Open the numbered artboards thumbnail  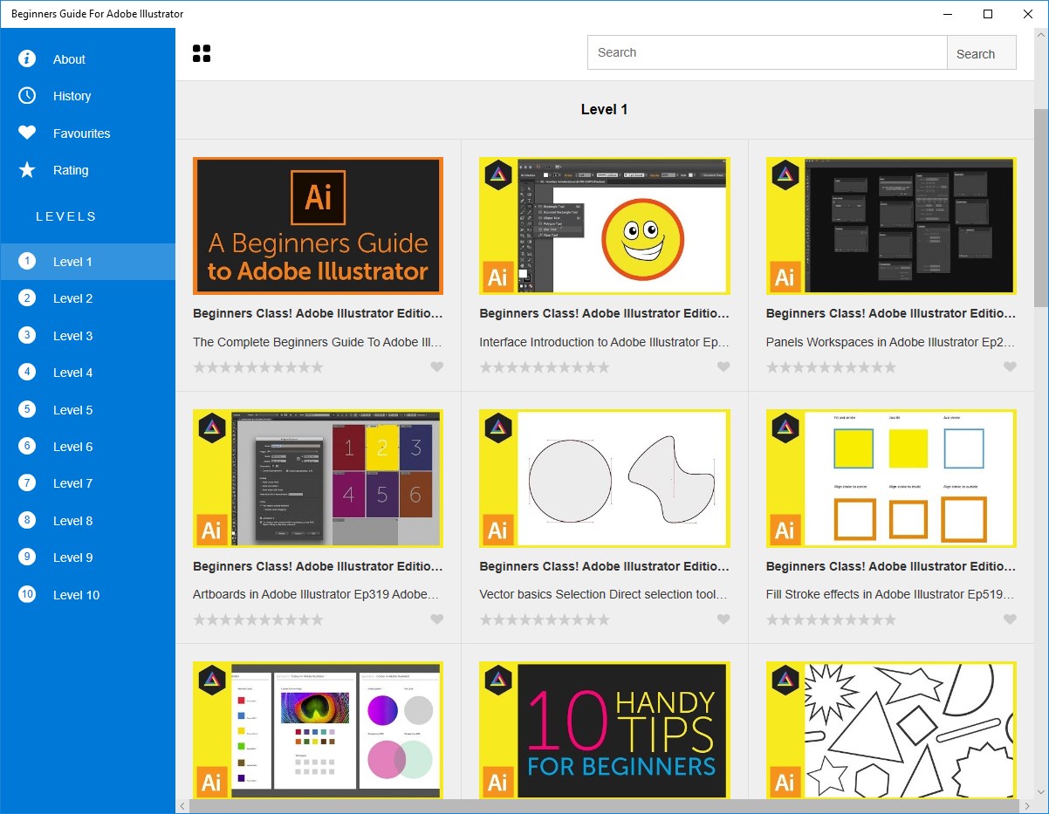(318, 478)
